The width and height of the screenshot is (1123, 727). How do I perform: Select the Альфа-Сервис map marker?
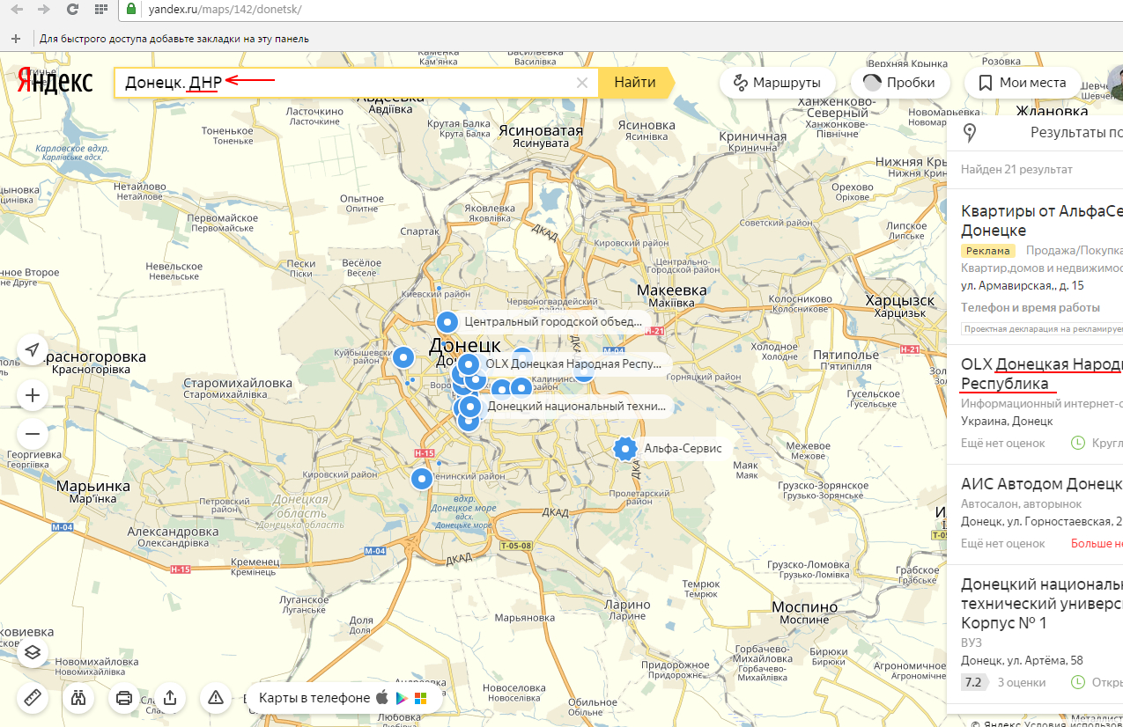pos(625,449)
